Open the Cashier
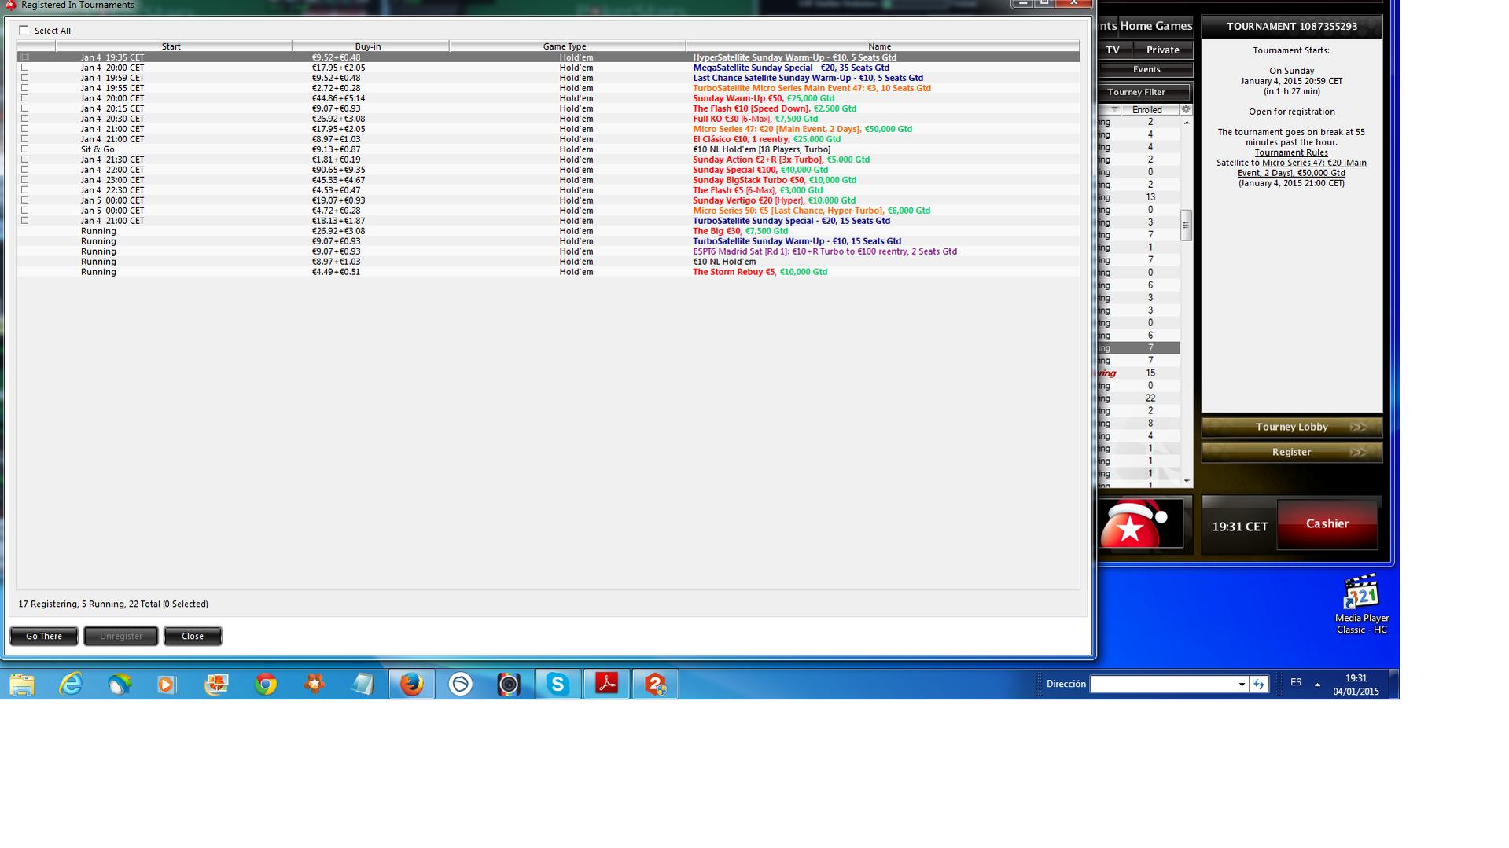The height and width of the screenshot is (848, 1509). pyautogui.click(x=1327, y=523)
